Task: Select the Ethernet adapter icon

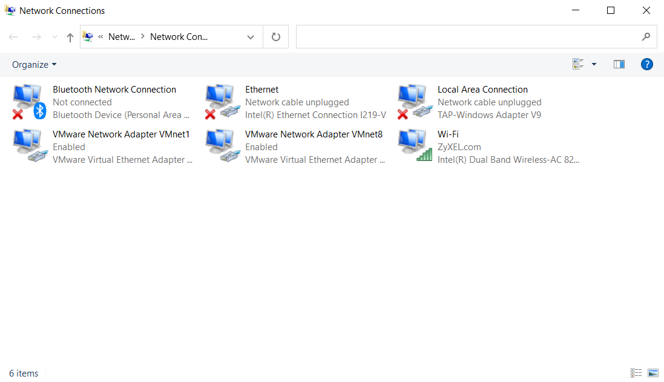Action: tap(223, 102)
